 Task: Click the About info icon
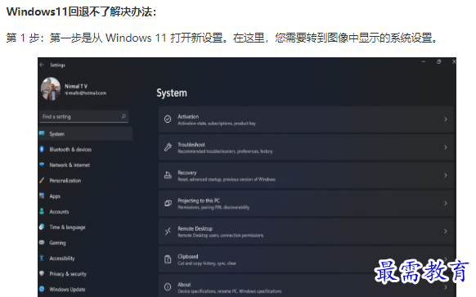click(168, 286)
